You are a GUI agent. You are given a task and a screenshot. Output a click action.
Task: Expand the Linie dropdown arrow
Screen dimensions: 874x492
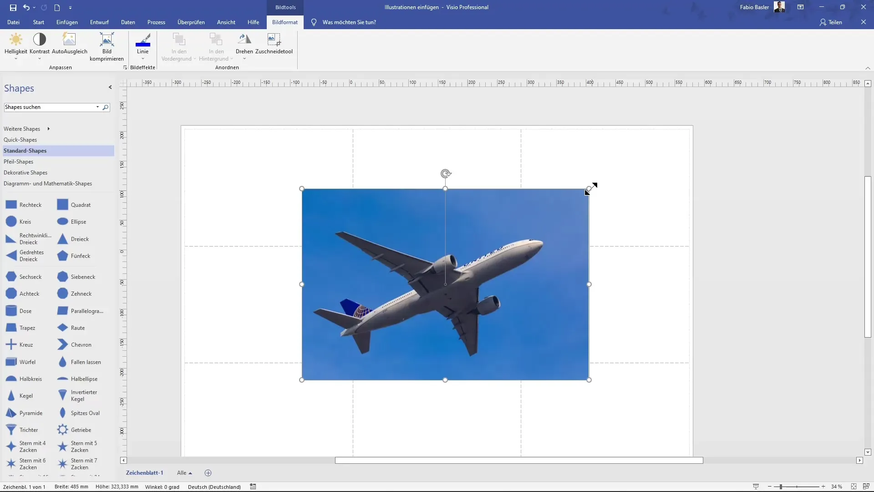pos(143,58)
